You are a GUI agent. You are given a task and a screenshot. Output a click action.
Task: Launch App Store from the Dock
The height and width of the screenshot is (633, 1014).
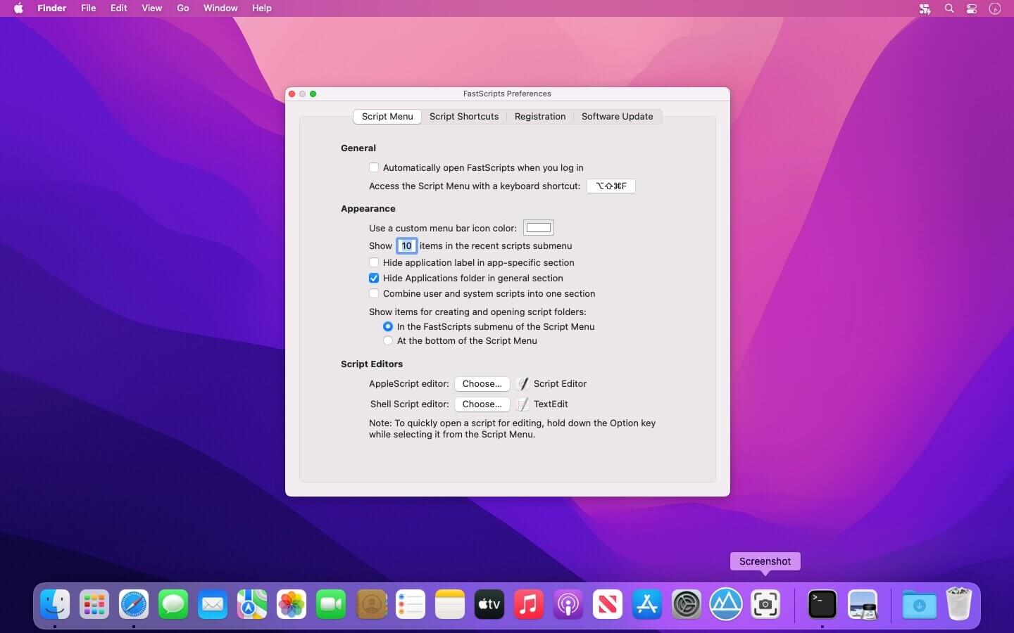(646, 604)
